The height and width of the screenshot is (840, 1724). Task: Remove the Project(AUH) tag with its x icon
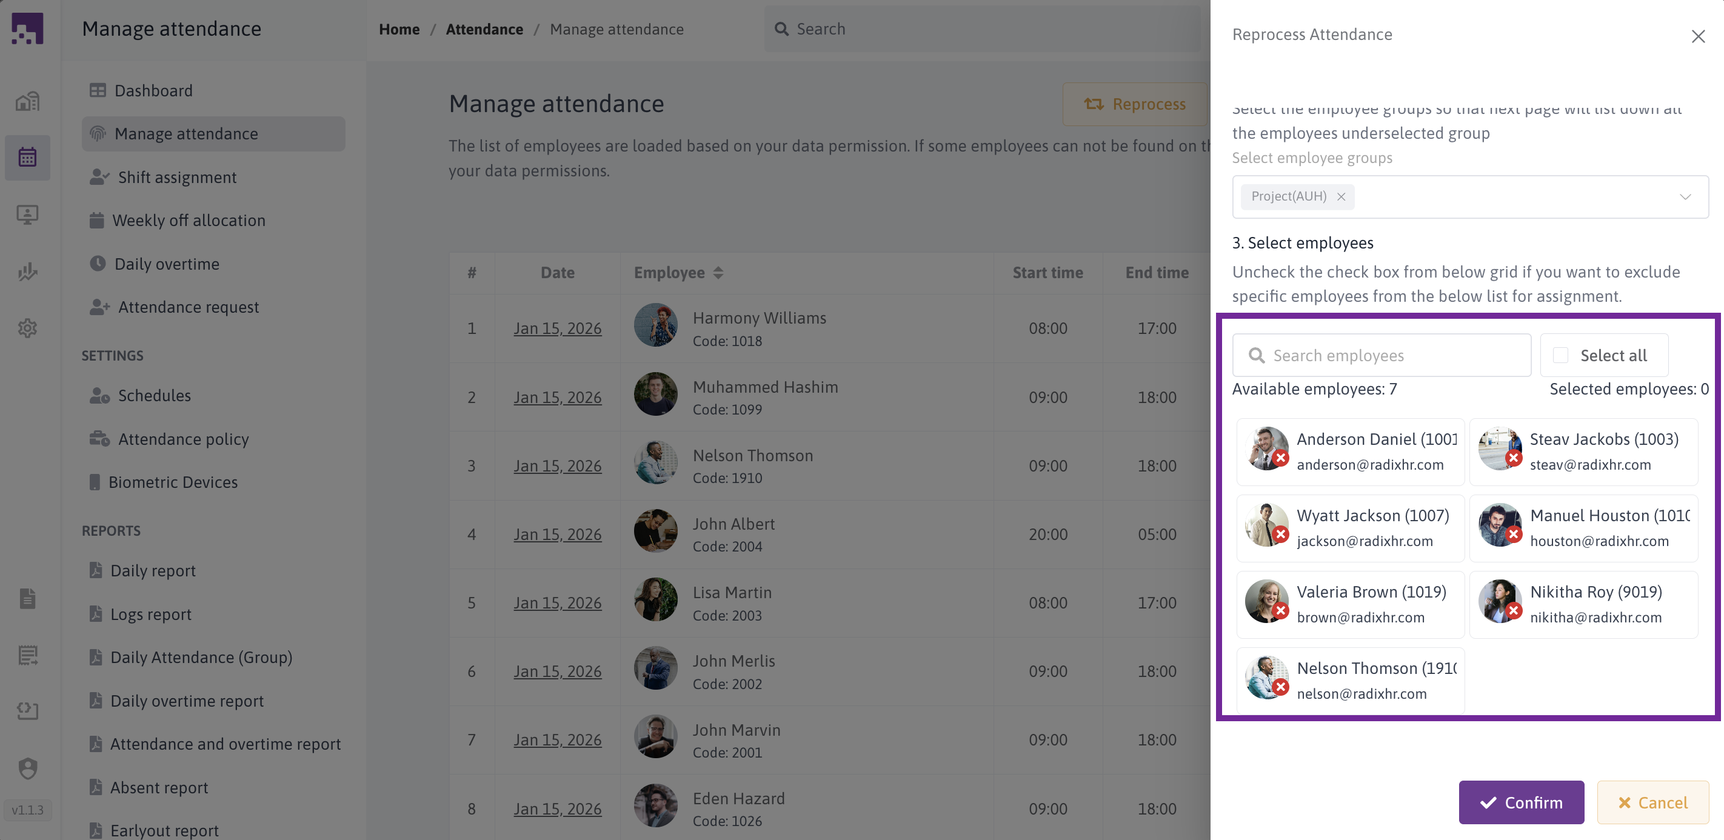click(x=1341, y=197)
